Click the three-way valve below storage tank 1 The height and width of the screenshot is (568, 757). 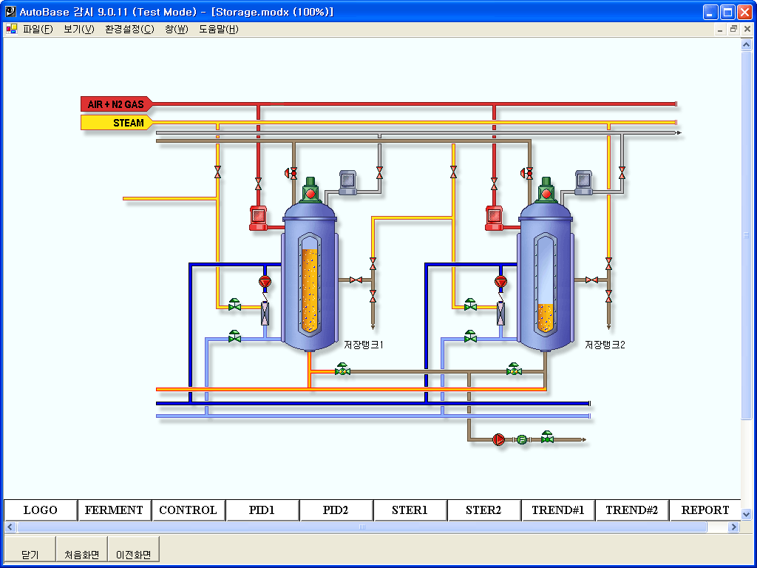click(x=342, y=370)
